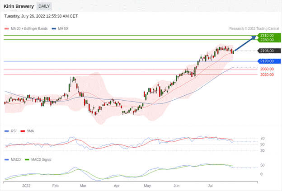The image size is (282, 191).
Task: Click the Jun label on the time axis
Action: pyautogui.click(x=176, y=186)
